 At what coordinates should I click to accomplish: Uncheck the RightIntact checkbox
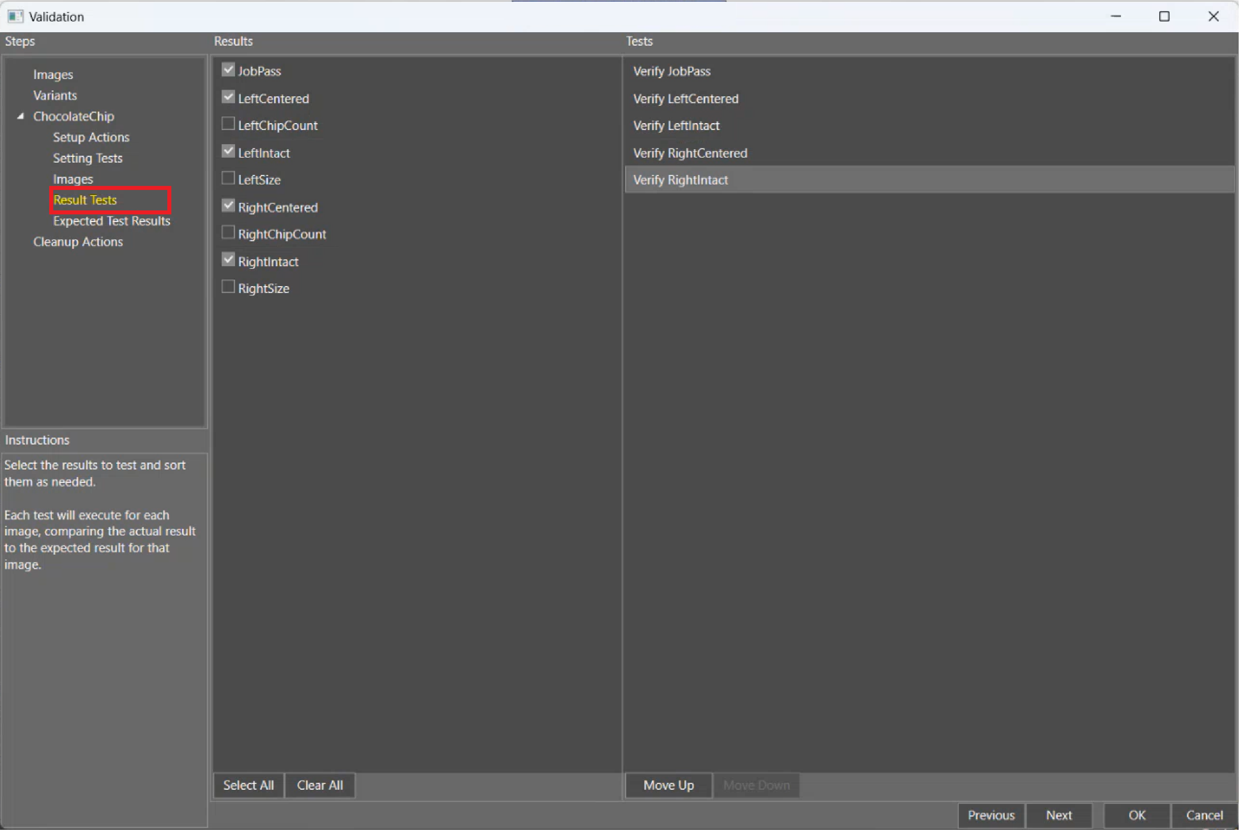coord(228,260)
